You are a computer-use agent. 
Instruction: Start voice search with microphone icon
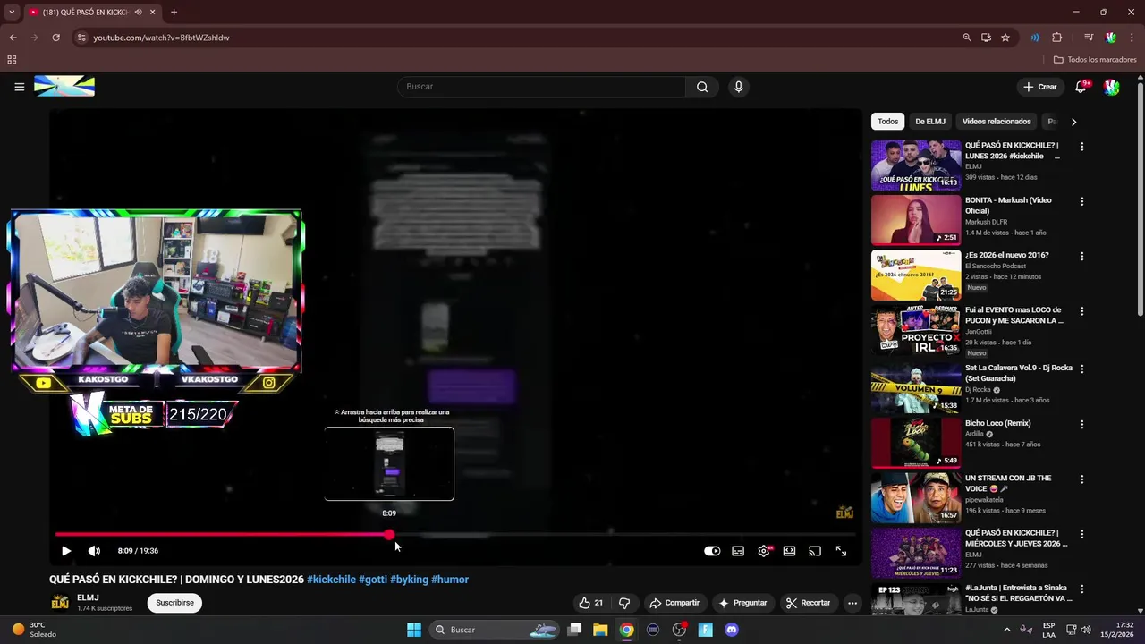coord(738,87)
